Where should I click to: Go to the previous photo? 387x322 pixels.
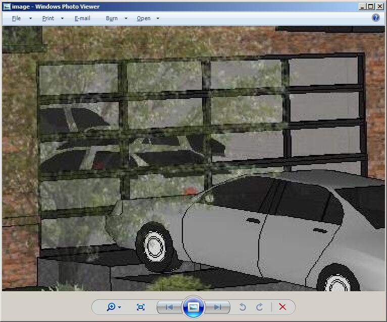pos(169,307)
